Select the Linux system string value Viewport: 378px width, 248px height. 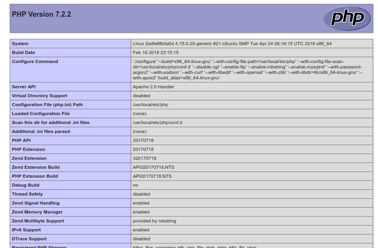pyautogui.click(x=232, y=44)
